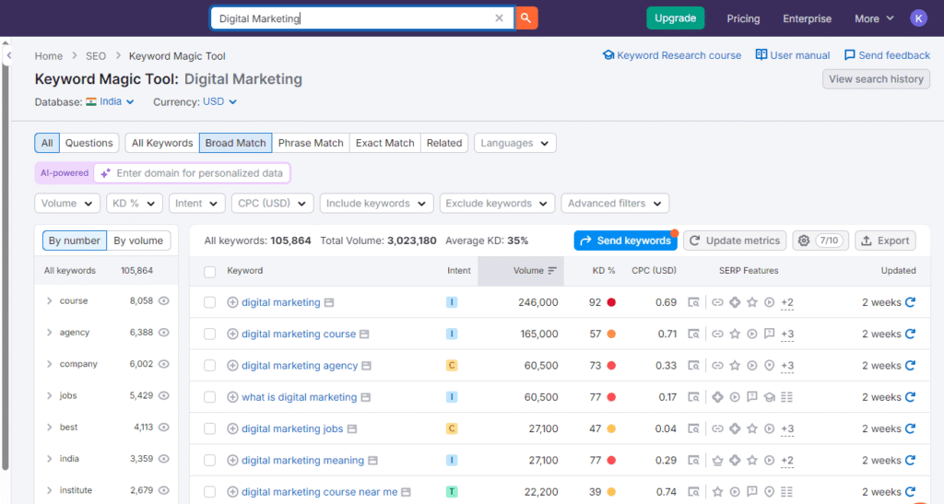The width and height of the screenshot is (944, 504).
Task: Open Exclude keywords dropdown
Action: coord(497,204)
